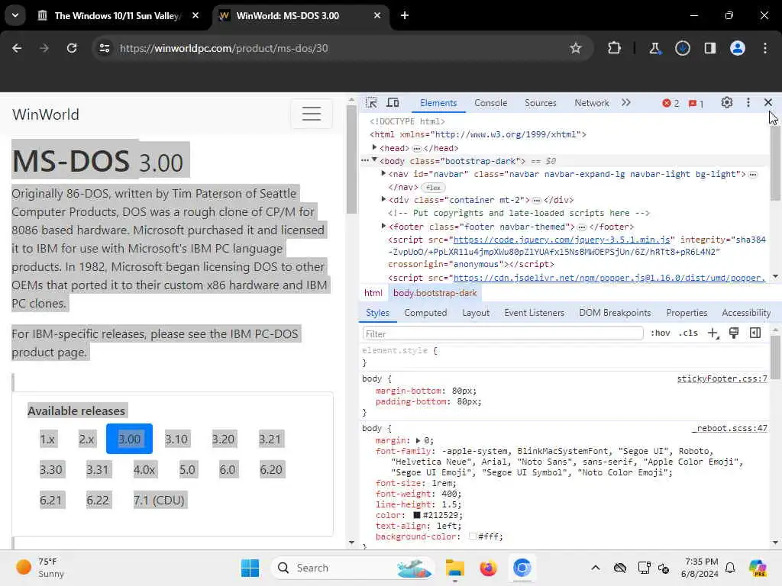The image size is (782, 586).
Task: Switch to the Network tab
Action: (x=592, y=103)
